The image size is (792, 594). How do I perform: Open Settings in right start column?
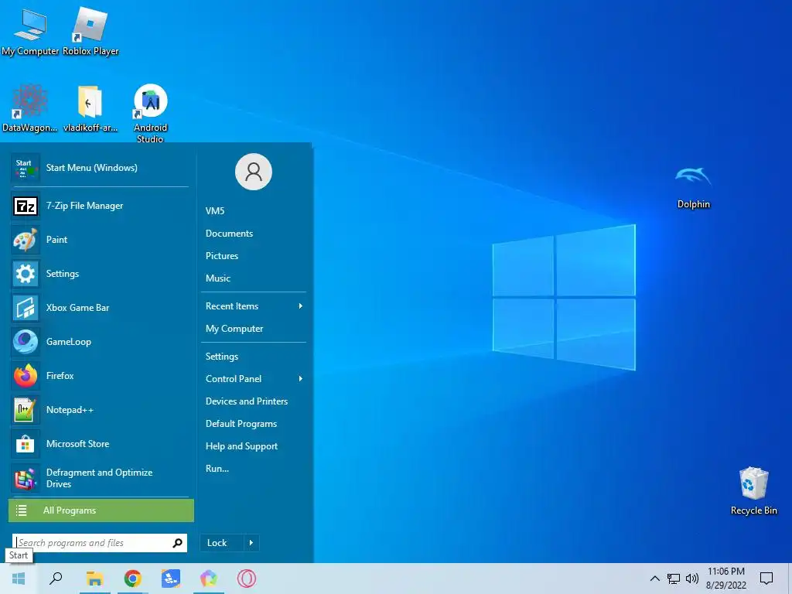[222, 357]
